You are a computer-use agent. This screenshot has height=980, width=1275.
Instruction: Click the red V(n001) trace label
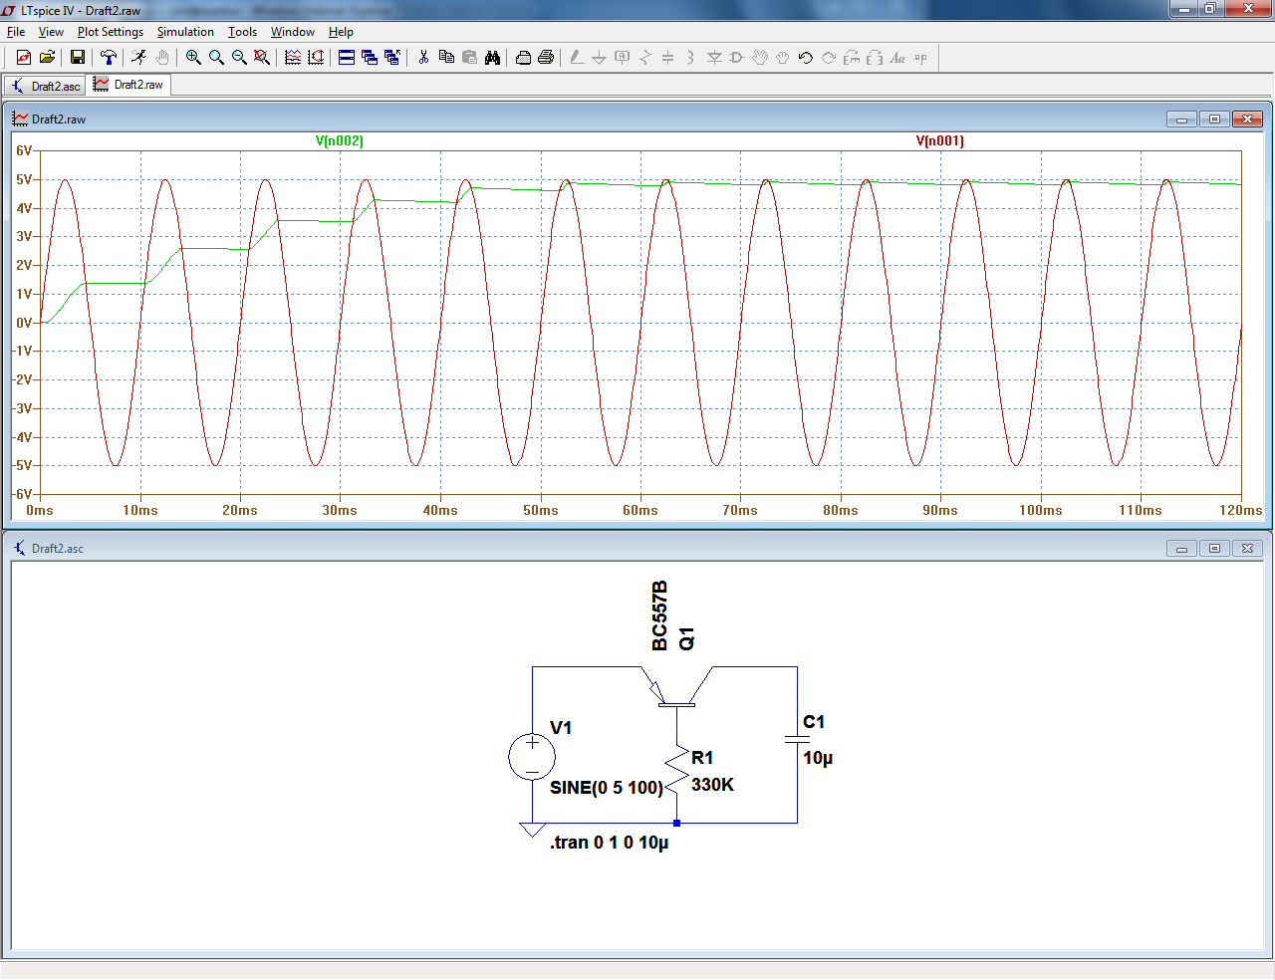pyautogui.click(x=939, y=141)
